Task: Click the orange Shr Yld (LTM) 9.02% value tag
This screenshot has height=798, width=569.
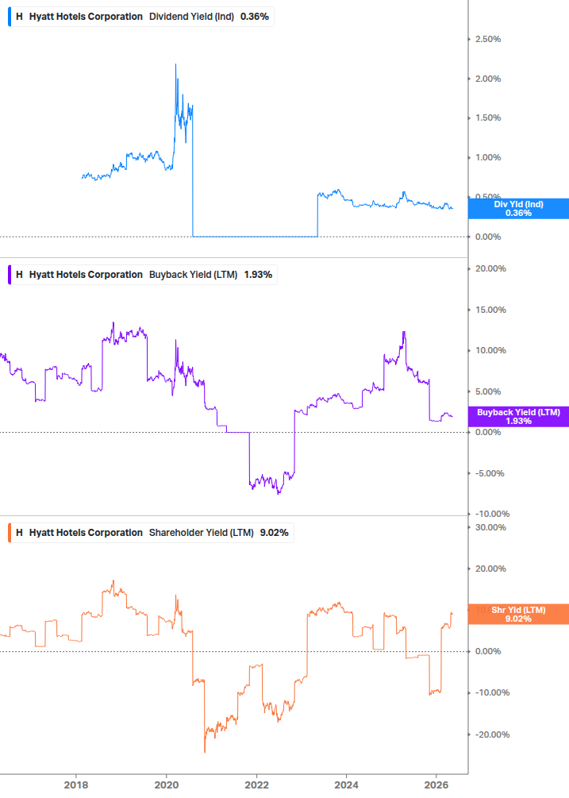Action: click(x=518, y=615)
